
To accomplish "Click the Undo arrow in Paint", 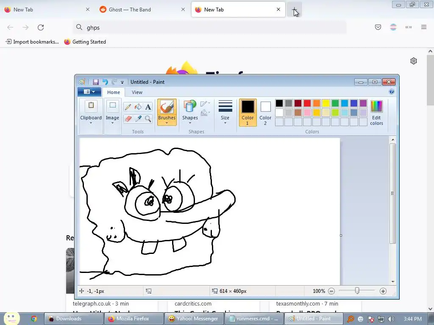I will click(105, 82).
